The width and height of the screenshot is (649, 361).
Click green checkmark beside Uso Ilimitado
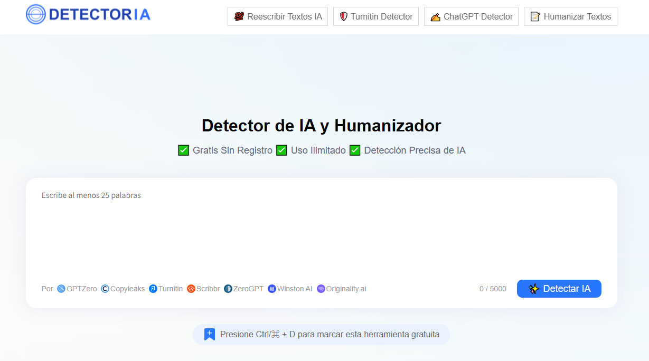[281, 150]
